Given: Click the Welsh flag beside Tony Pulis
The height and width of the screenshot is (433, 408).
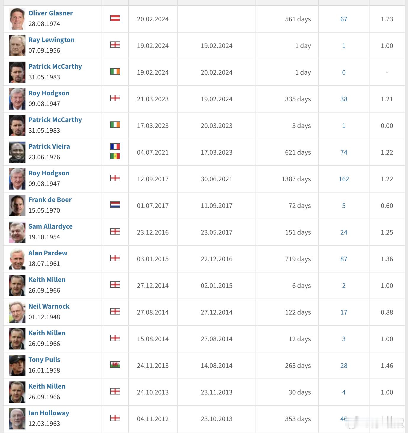Looking at the screenshot, I should pos(115,365).
